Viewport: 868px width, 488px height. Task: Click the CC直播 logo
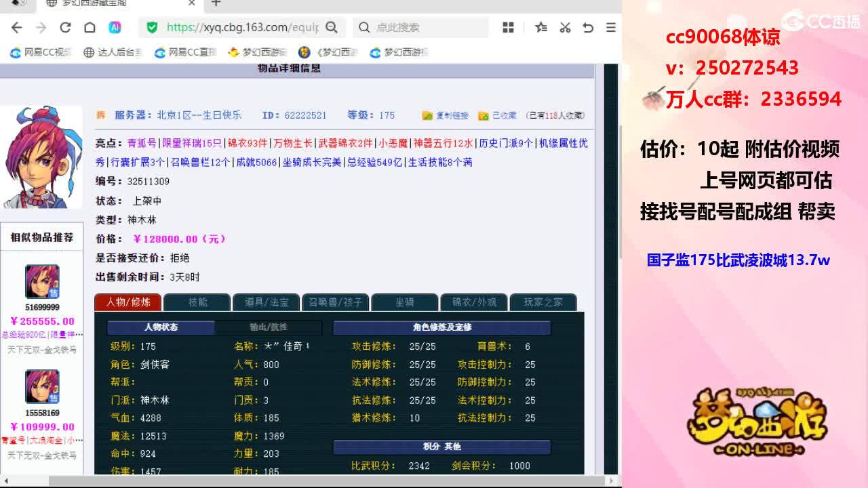[x=821, y=20]
